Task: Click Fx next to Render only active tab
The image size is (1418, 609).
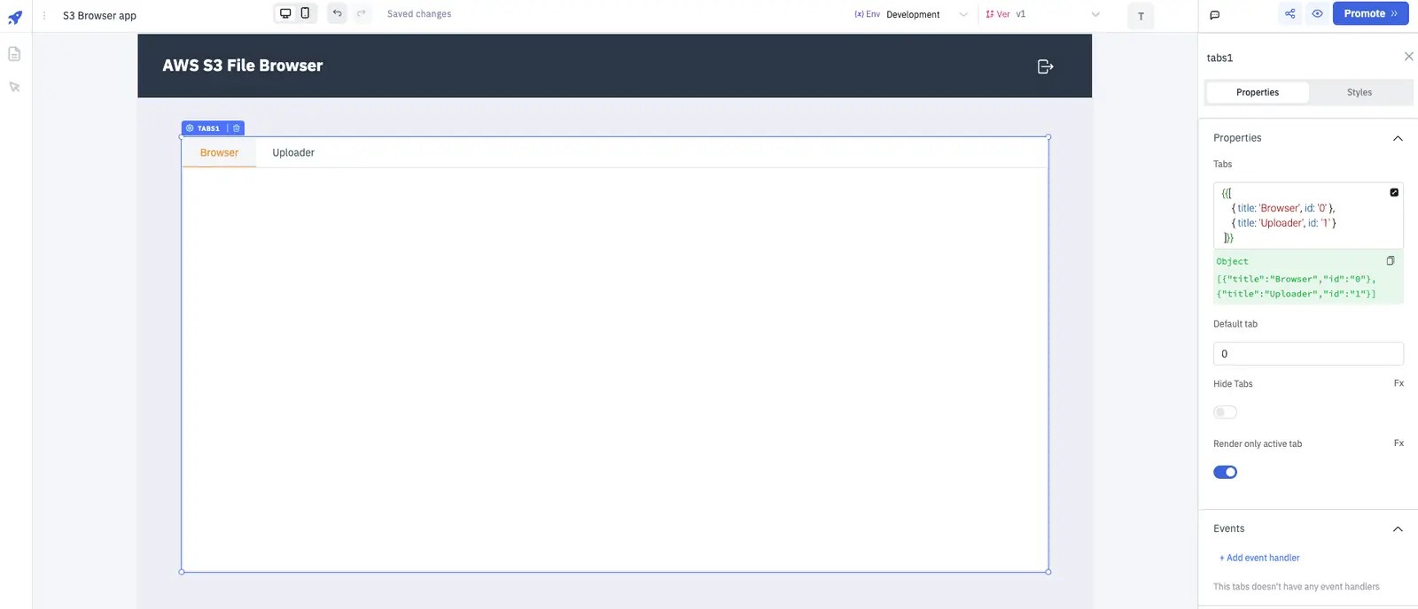Action: 1399,443
